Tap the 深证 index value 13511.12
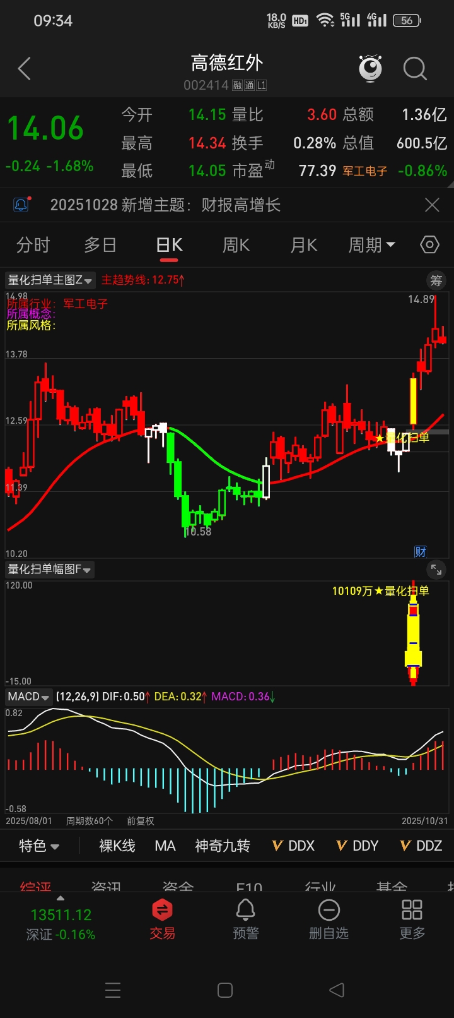The height and width of the screenshot is (1018, 454). tap(61, 914)
